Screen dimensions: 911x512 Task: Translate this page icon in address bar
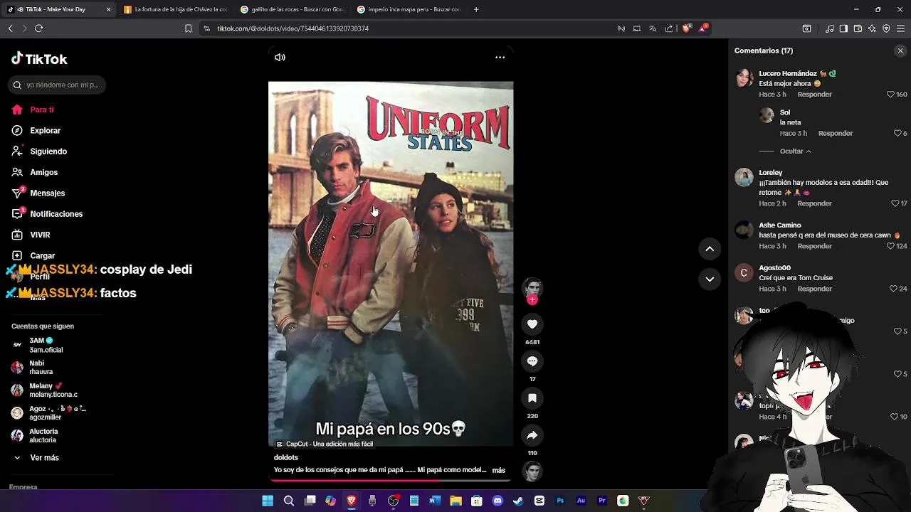(x=653, y=28)
